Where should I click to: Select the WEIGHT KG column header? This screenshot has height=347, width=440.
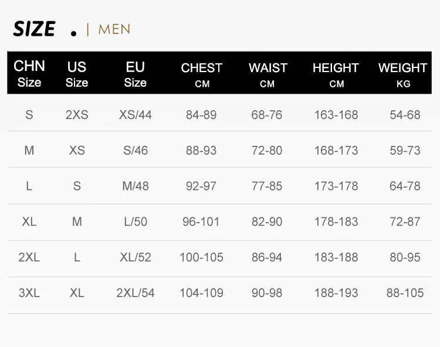pyautogui.click(x=403, y=74)
